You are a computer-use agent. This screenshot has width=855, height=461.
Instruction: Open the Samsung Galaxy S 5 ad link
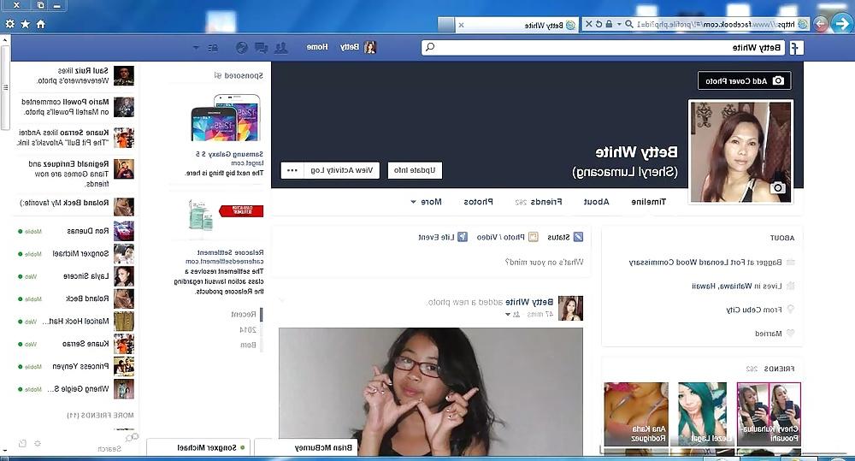coord(229,155)
